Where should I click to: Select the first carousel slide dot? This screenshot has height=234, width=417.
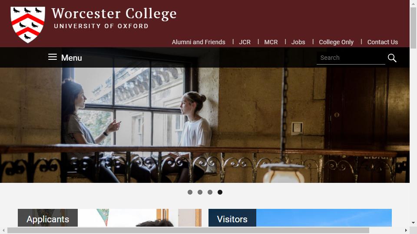click(x=190, y=192)
